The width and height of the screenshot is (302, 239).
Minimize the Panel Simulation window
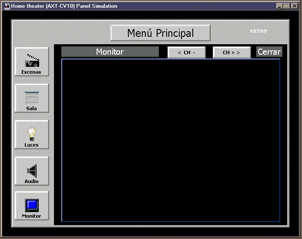279,6
